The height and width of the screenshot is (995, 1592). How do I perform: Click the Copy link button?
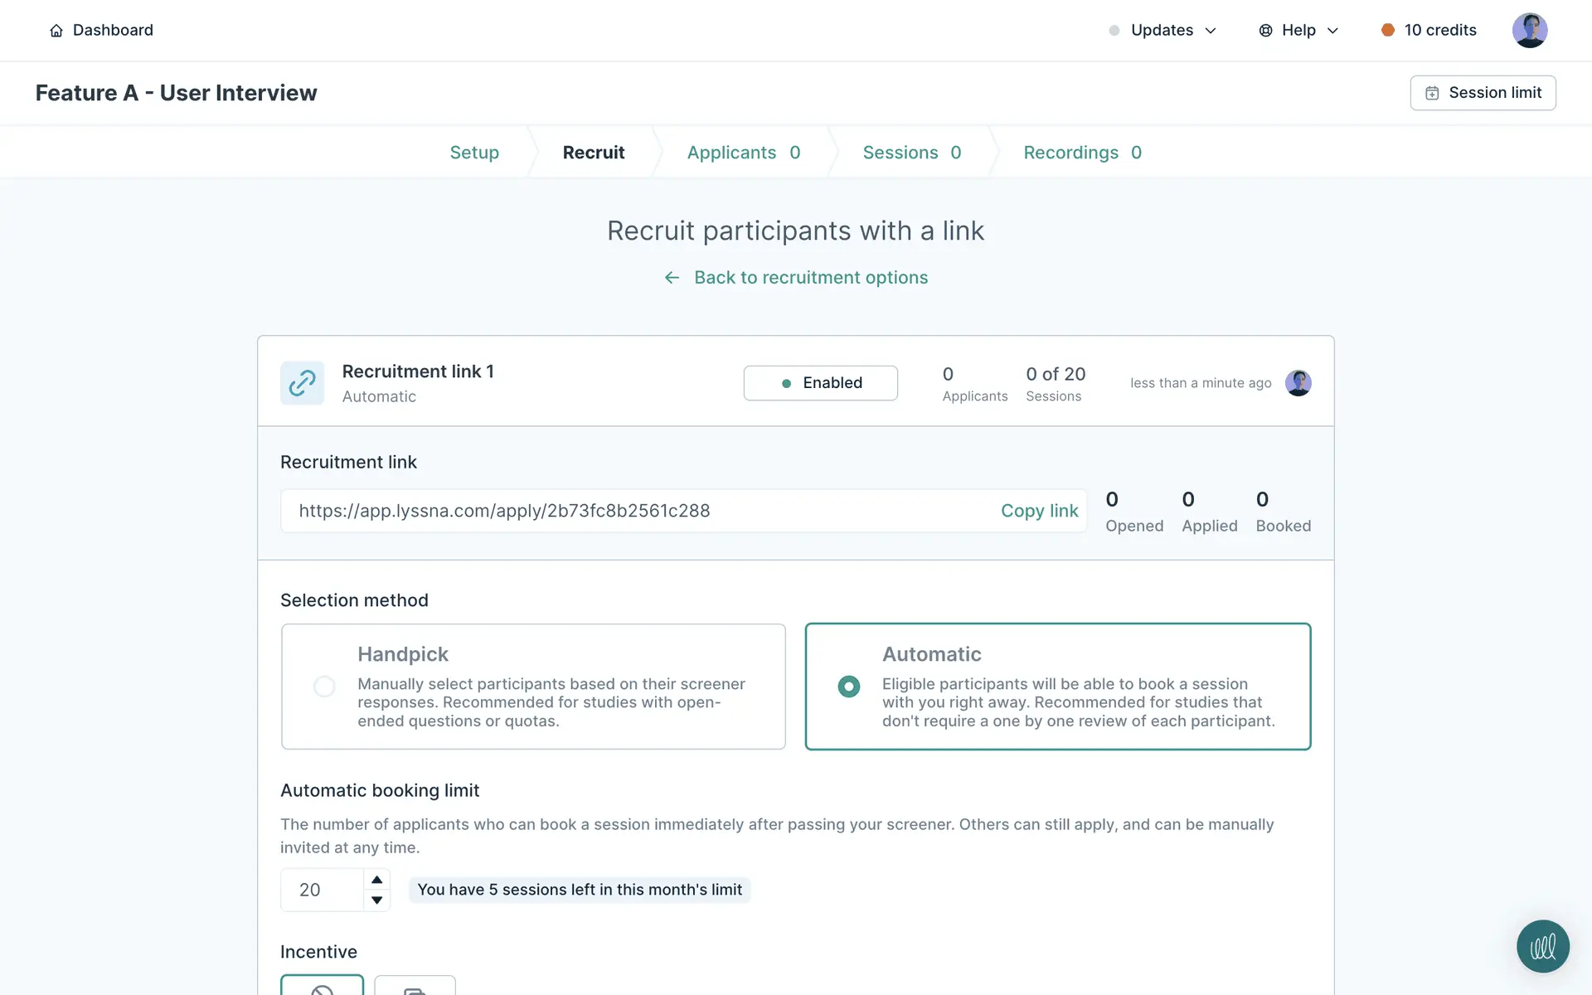click(1039, 511)
